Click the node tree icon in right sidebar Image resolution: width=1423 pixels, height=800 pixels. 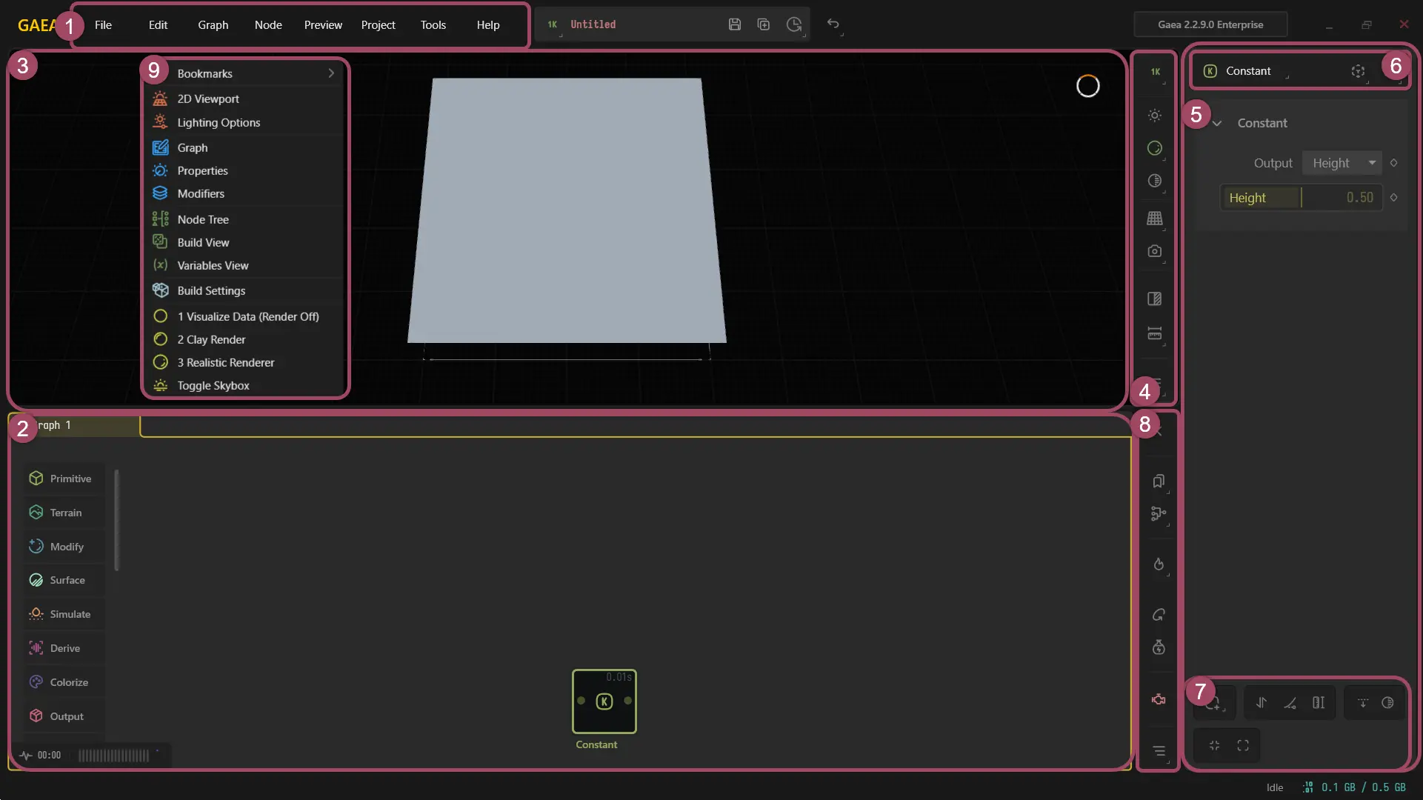1158,515
